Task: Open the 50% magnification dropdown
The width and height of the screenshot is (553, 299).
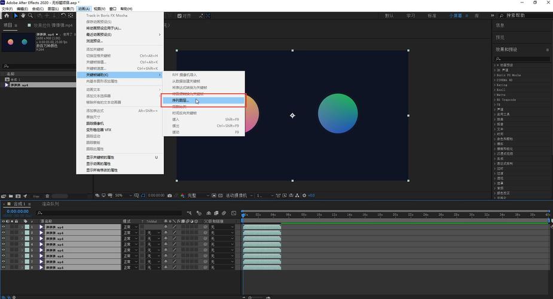Action: coord(123,196)
